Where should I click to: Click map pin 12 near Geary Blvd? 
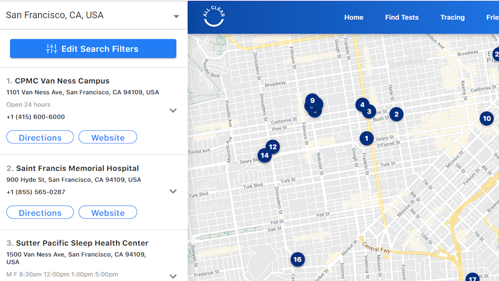[273, 147]
